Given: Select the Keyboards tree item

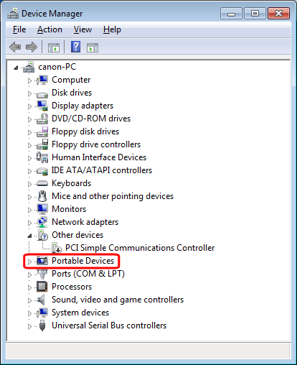Looking at the screenshot, I should tap(72, 183).
